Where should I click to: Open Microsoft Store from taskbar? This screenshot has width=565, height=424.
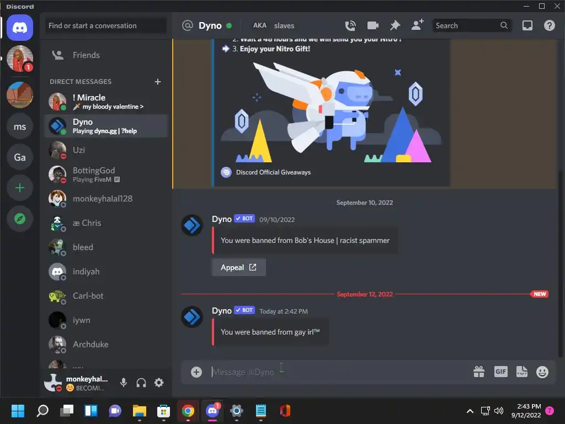coord(163,411)
